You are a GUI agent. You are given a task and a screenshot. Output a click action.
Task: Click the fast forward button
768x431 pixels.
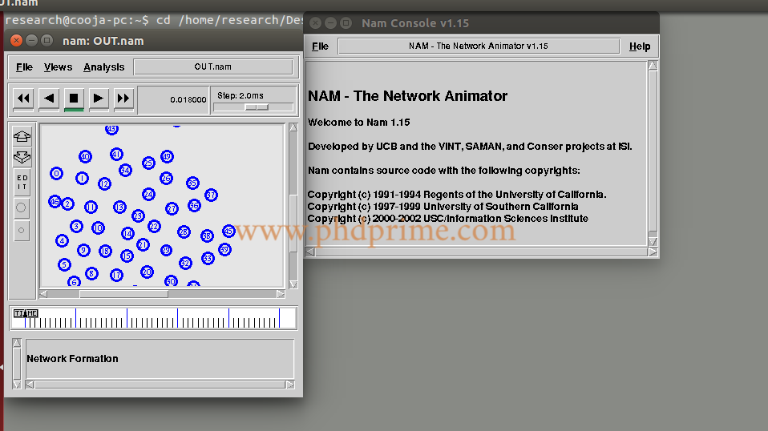click(x=123, y=99)
